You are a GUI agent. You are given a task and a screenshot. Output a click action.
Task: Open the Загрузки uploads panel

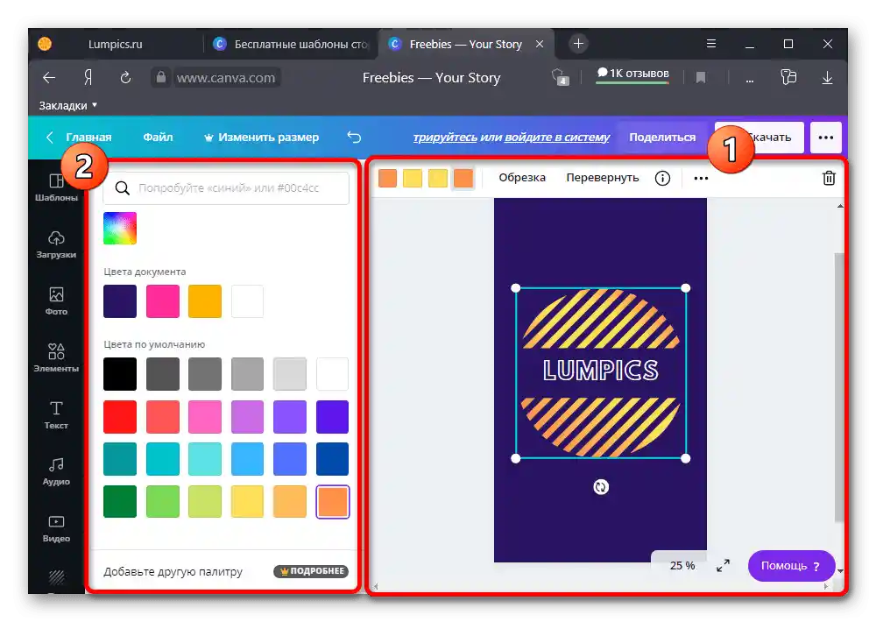pos(56,244)
